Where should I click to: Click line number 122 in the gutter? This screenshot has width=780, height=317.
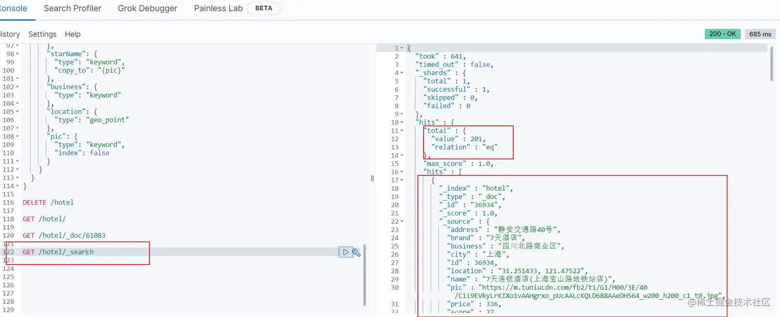[x=8, y=252]
